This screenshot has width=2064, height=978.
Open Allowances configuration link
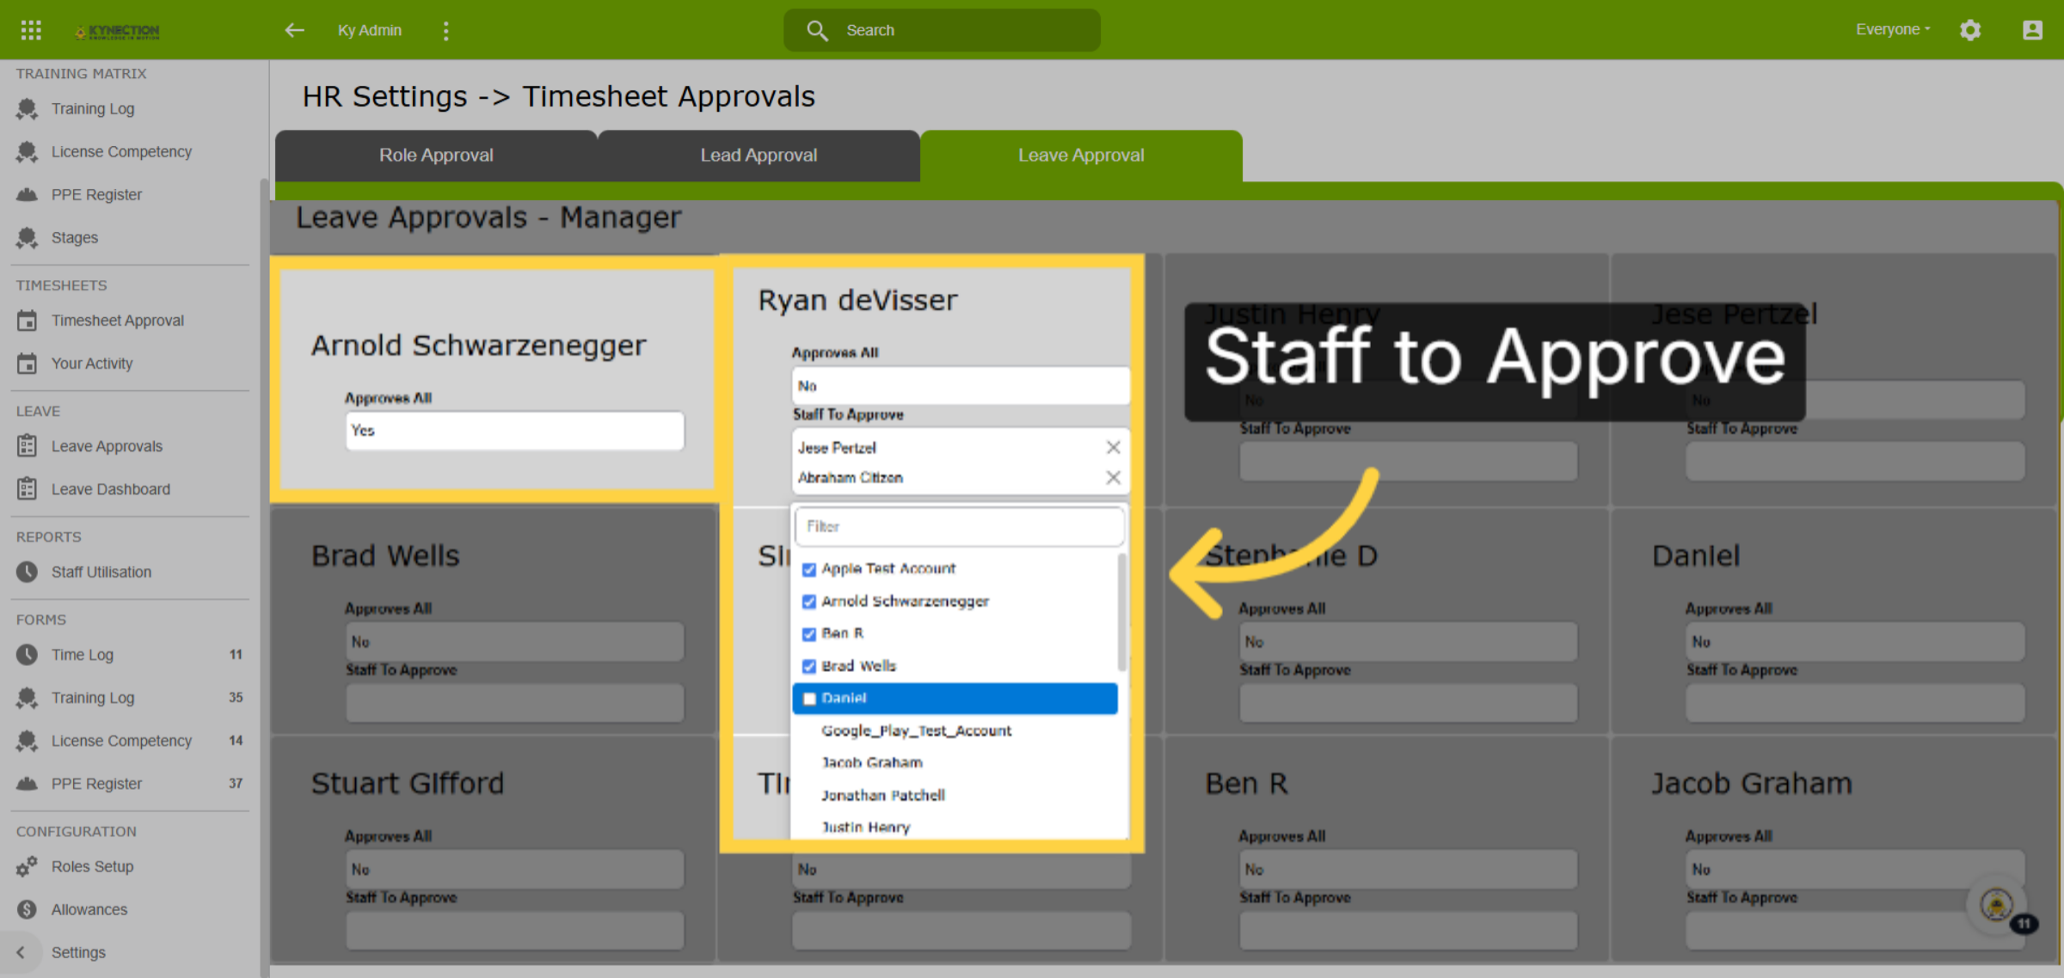tap(89, 909)
